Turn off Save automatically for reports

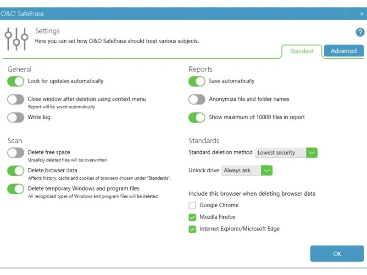(x=197, y=81)
